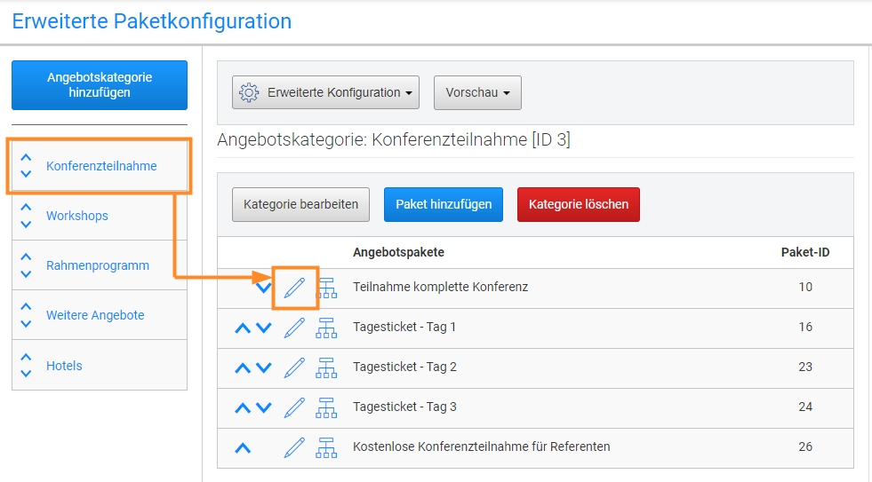The height and width of the screenshot is (482, 872).
Task: Click pencil edit icon for Teilnahme komplette Konferenz
Action: 294,287
